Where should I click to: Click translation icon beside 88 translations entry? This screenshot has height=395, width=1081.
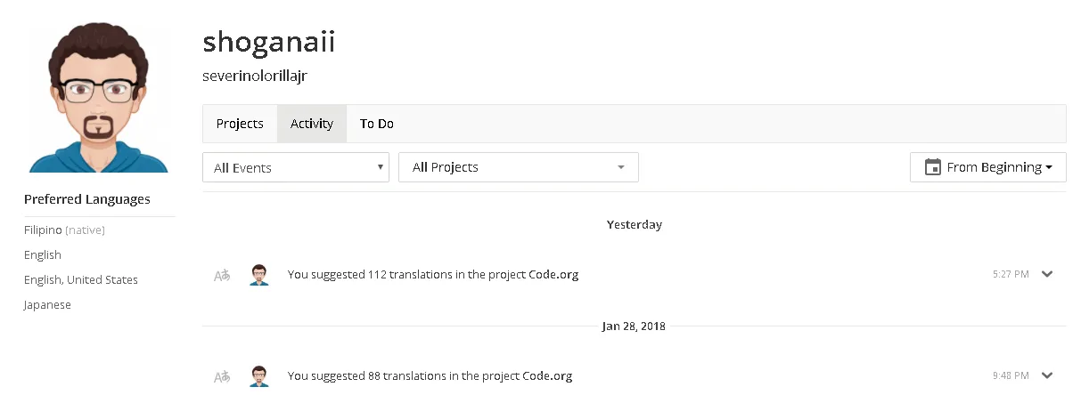(222, 376)
